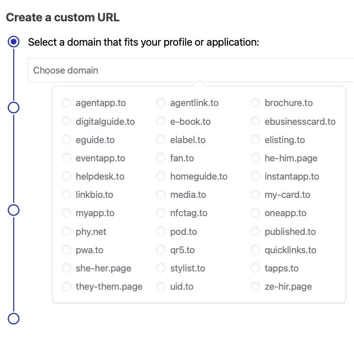
Task: Select the agentapp.to radio option
Action: coord(67,103)
